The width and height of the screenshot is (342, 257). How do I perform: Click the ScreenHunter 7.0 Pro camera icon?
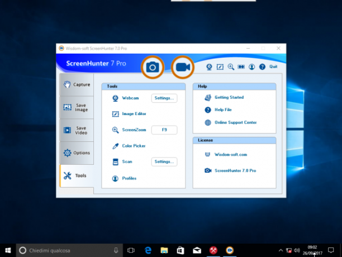click(x=208, y=170)
